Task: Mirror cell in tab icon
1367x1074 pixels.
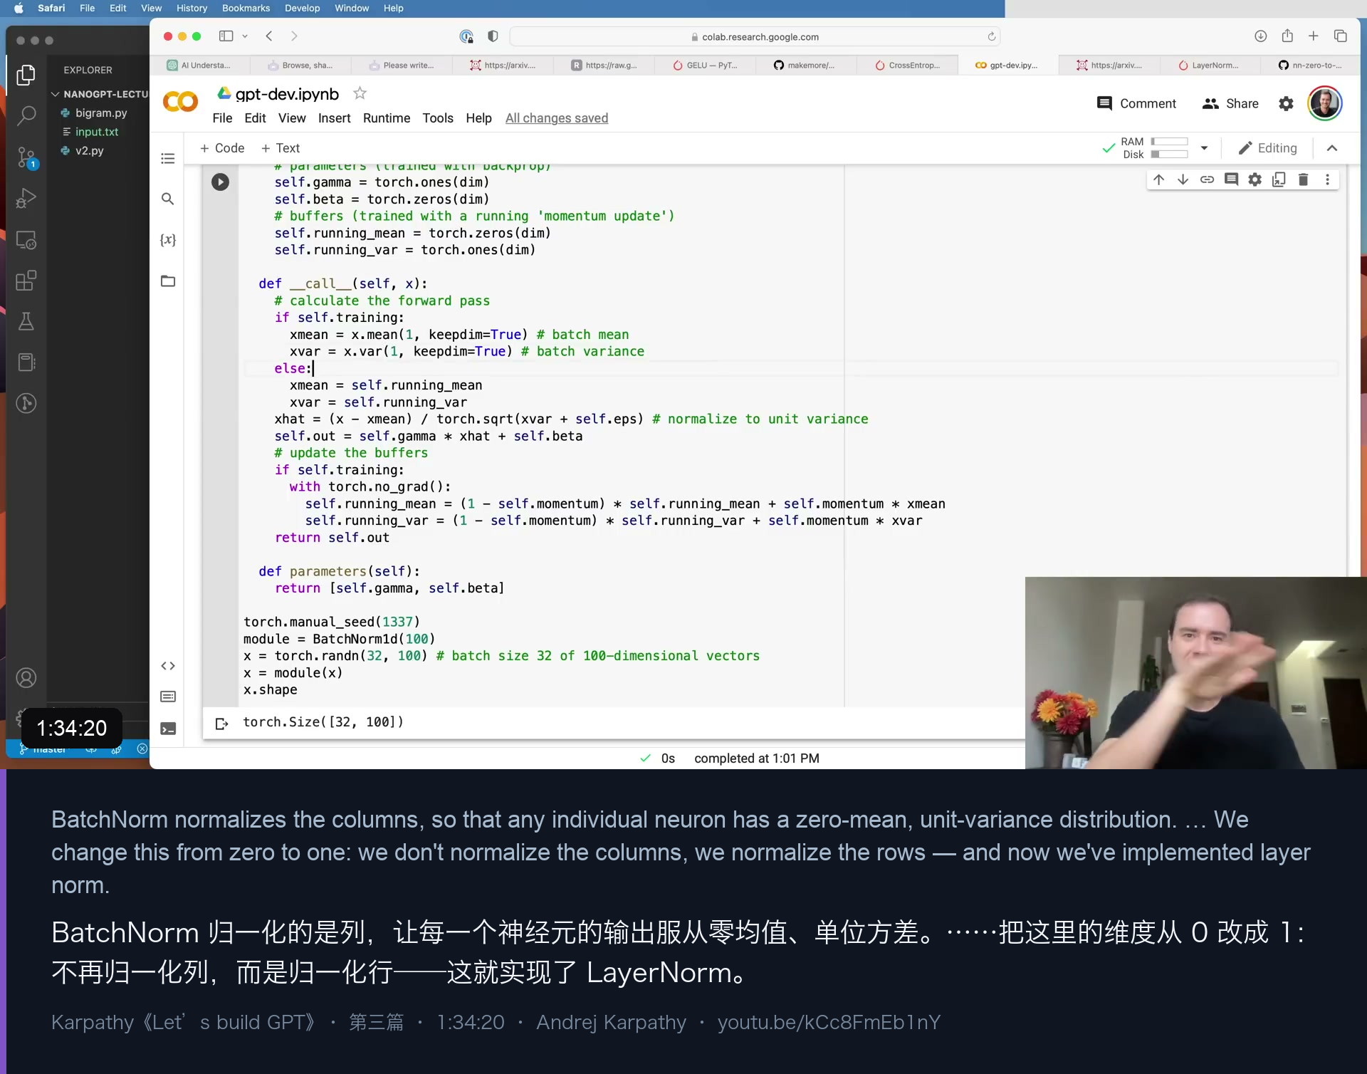Action: point(1279,179)
